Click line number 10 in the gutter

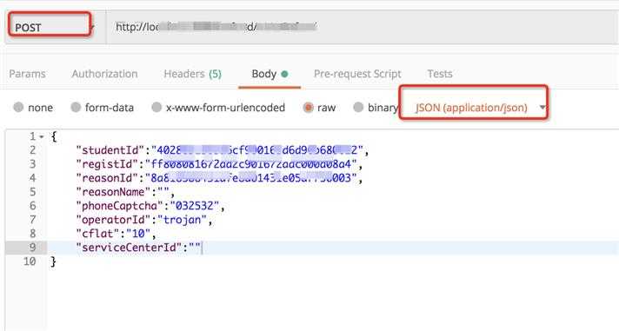[30, 261]
